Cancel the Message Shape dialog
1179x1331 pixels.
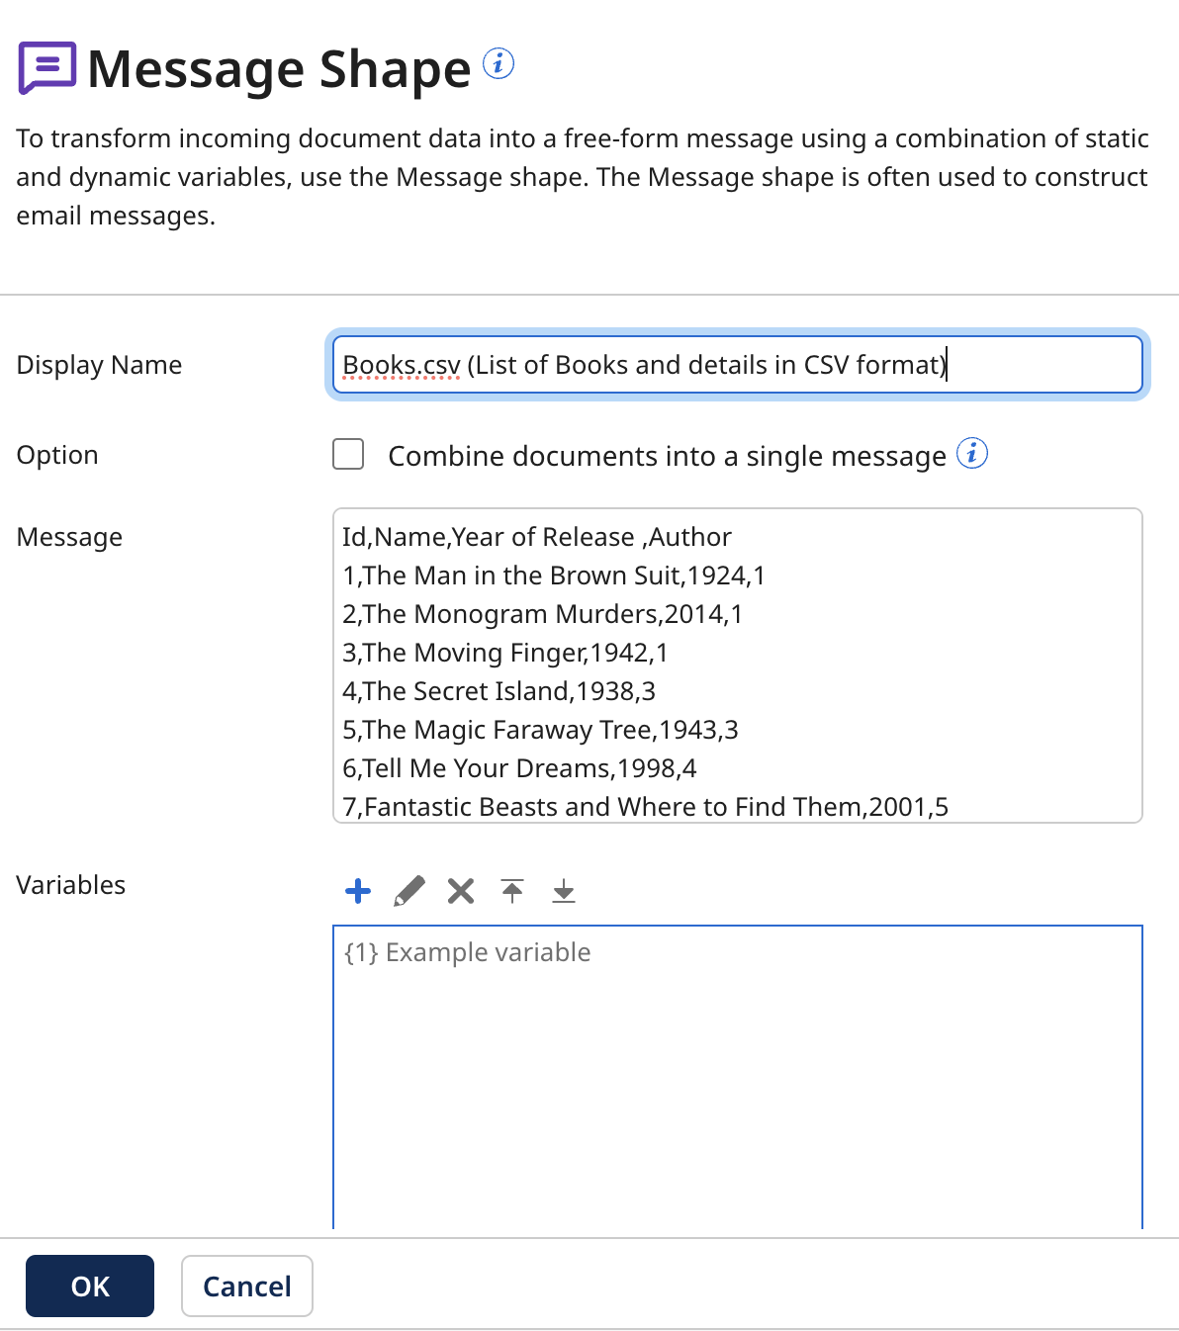pos(246,1286)
